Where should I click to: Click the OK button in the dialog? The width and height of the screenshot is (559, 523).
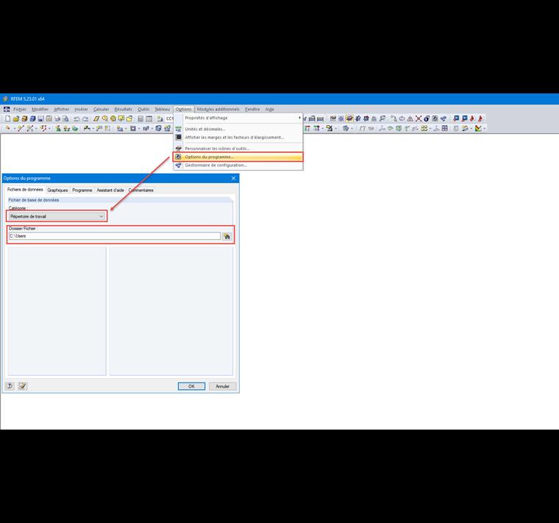tap(191, 386)
